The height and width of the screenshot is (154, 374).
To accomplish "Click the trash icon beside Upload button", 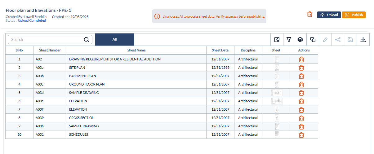I will click(309, 15).
